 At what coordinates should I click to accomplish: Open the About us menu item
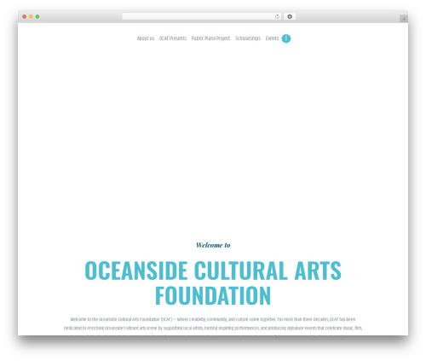[146, 38]
